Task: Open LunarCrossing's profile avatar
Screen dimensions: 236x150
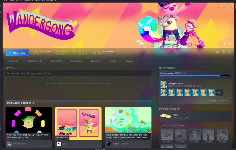Action: [9, 144]
